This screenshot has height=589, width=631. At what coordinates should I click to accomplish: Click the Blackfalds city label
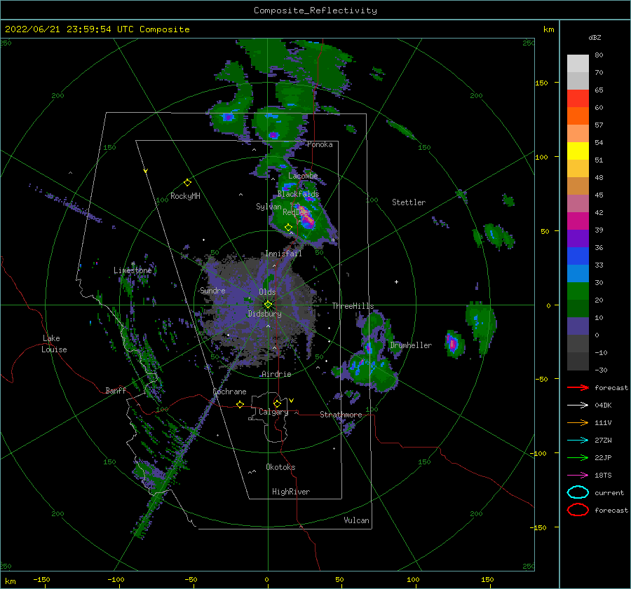[298, 194]
